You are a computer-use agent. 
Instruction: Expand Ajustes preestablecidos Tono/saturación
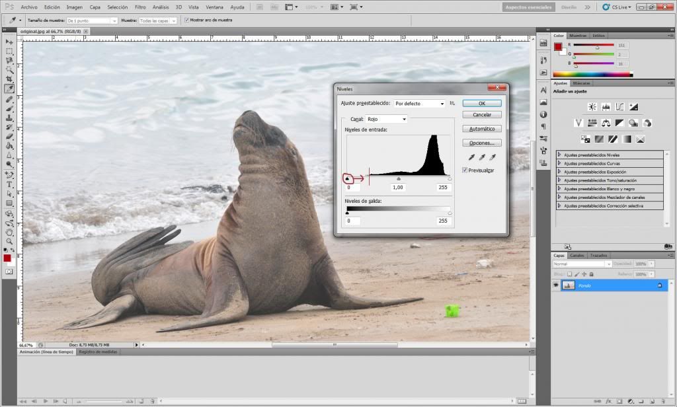(559, 180)
